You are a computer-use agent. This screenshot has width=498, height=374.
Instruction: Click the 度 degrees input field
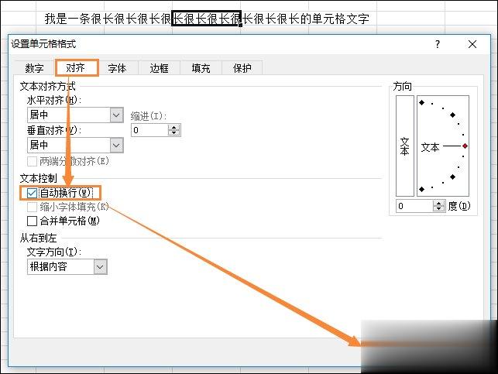click(x=414, y=206)
